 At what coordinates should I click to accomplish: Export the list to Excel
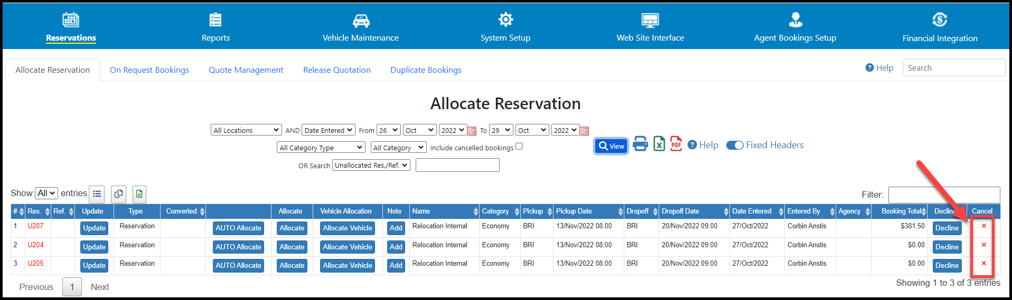pos(659,143)
